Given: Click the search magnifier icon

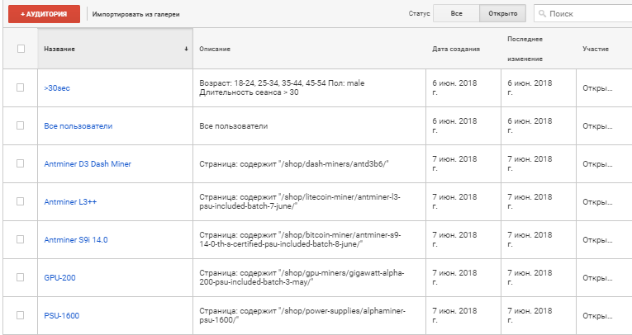Looking at the screenshot, I should coord(542,14).
